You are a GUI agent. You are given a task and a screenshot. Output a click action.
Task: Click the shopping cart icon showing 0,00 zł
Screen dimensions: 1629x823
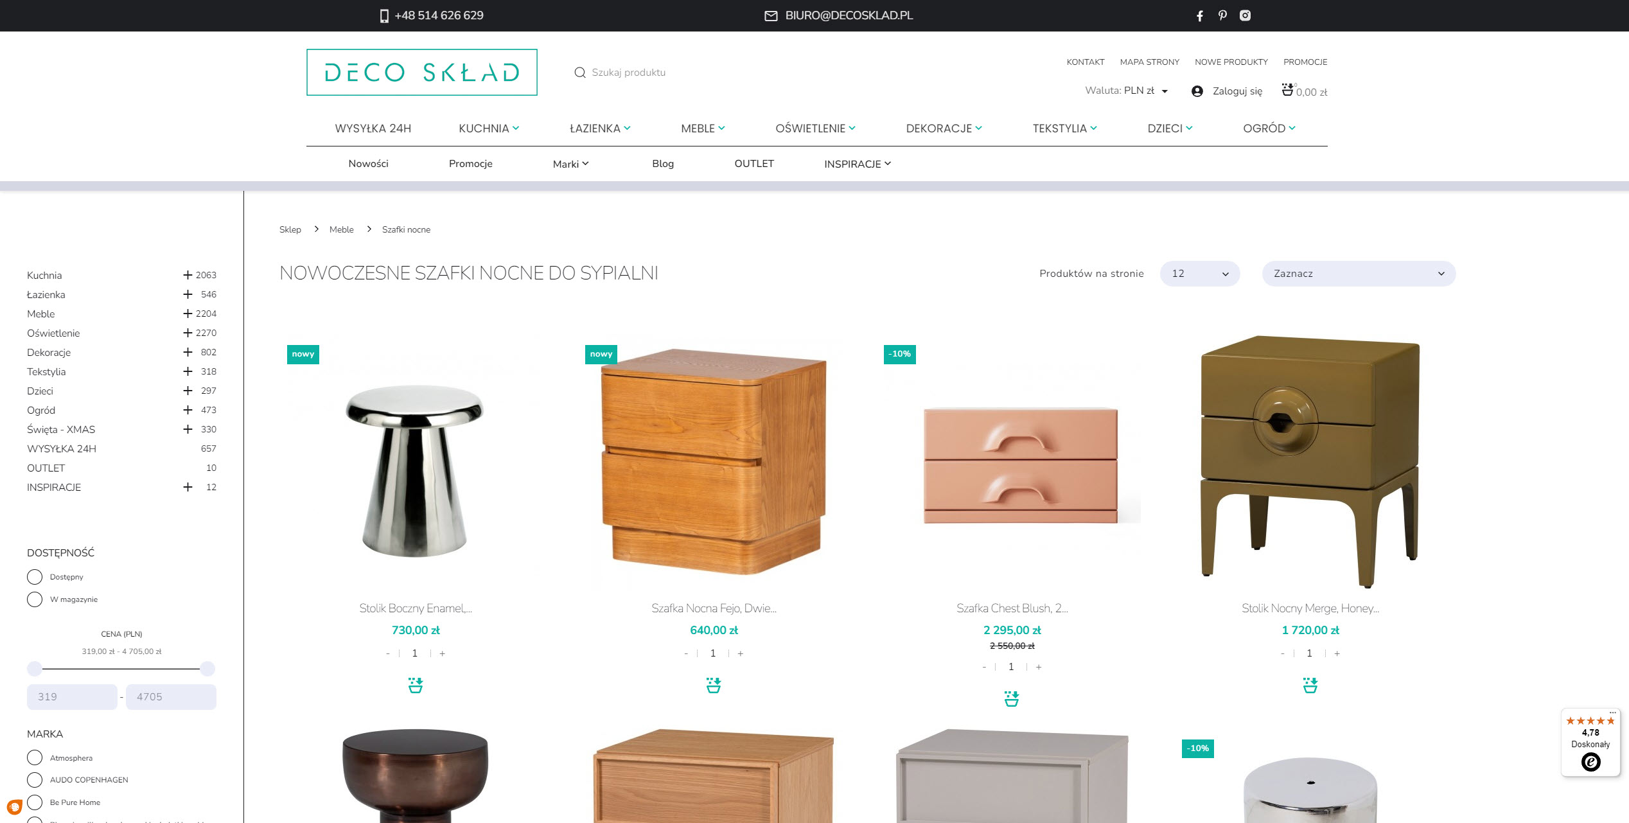[1287, 90]
